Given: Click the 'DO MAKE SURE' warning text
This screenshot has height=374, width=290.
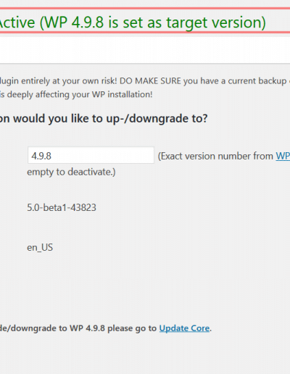Looking at the screenshot, I should pyautogui.click(x=150, y=80).
